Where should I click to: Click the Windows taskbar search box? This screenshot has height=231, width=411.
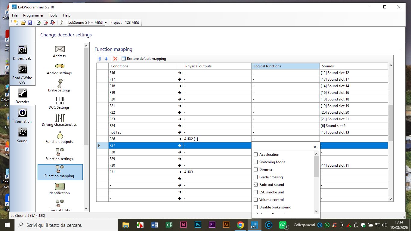point(66,225)
